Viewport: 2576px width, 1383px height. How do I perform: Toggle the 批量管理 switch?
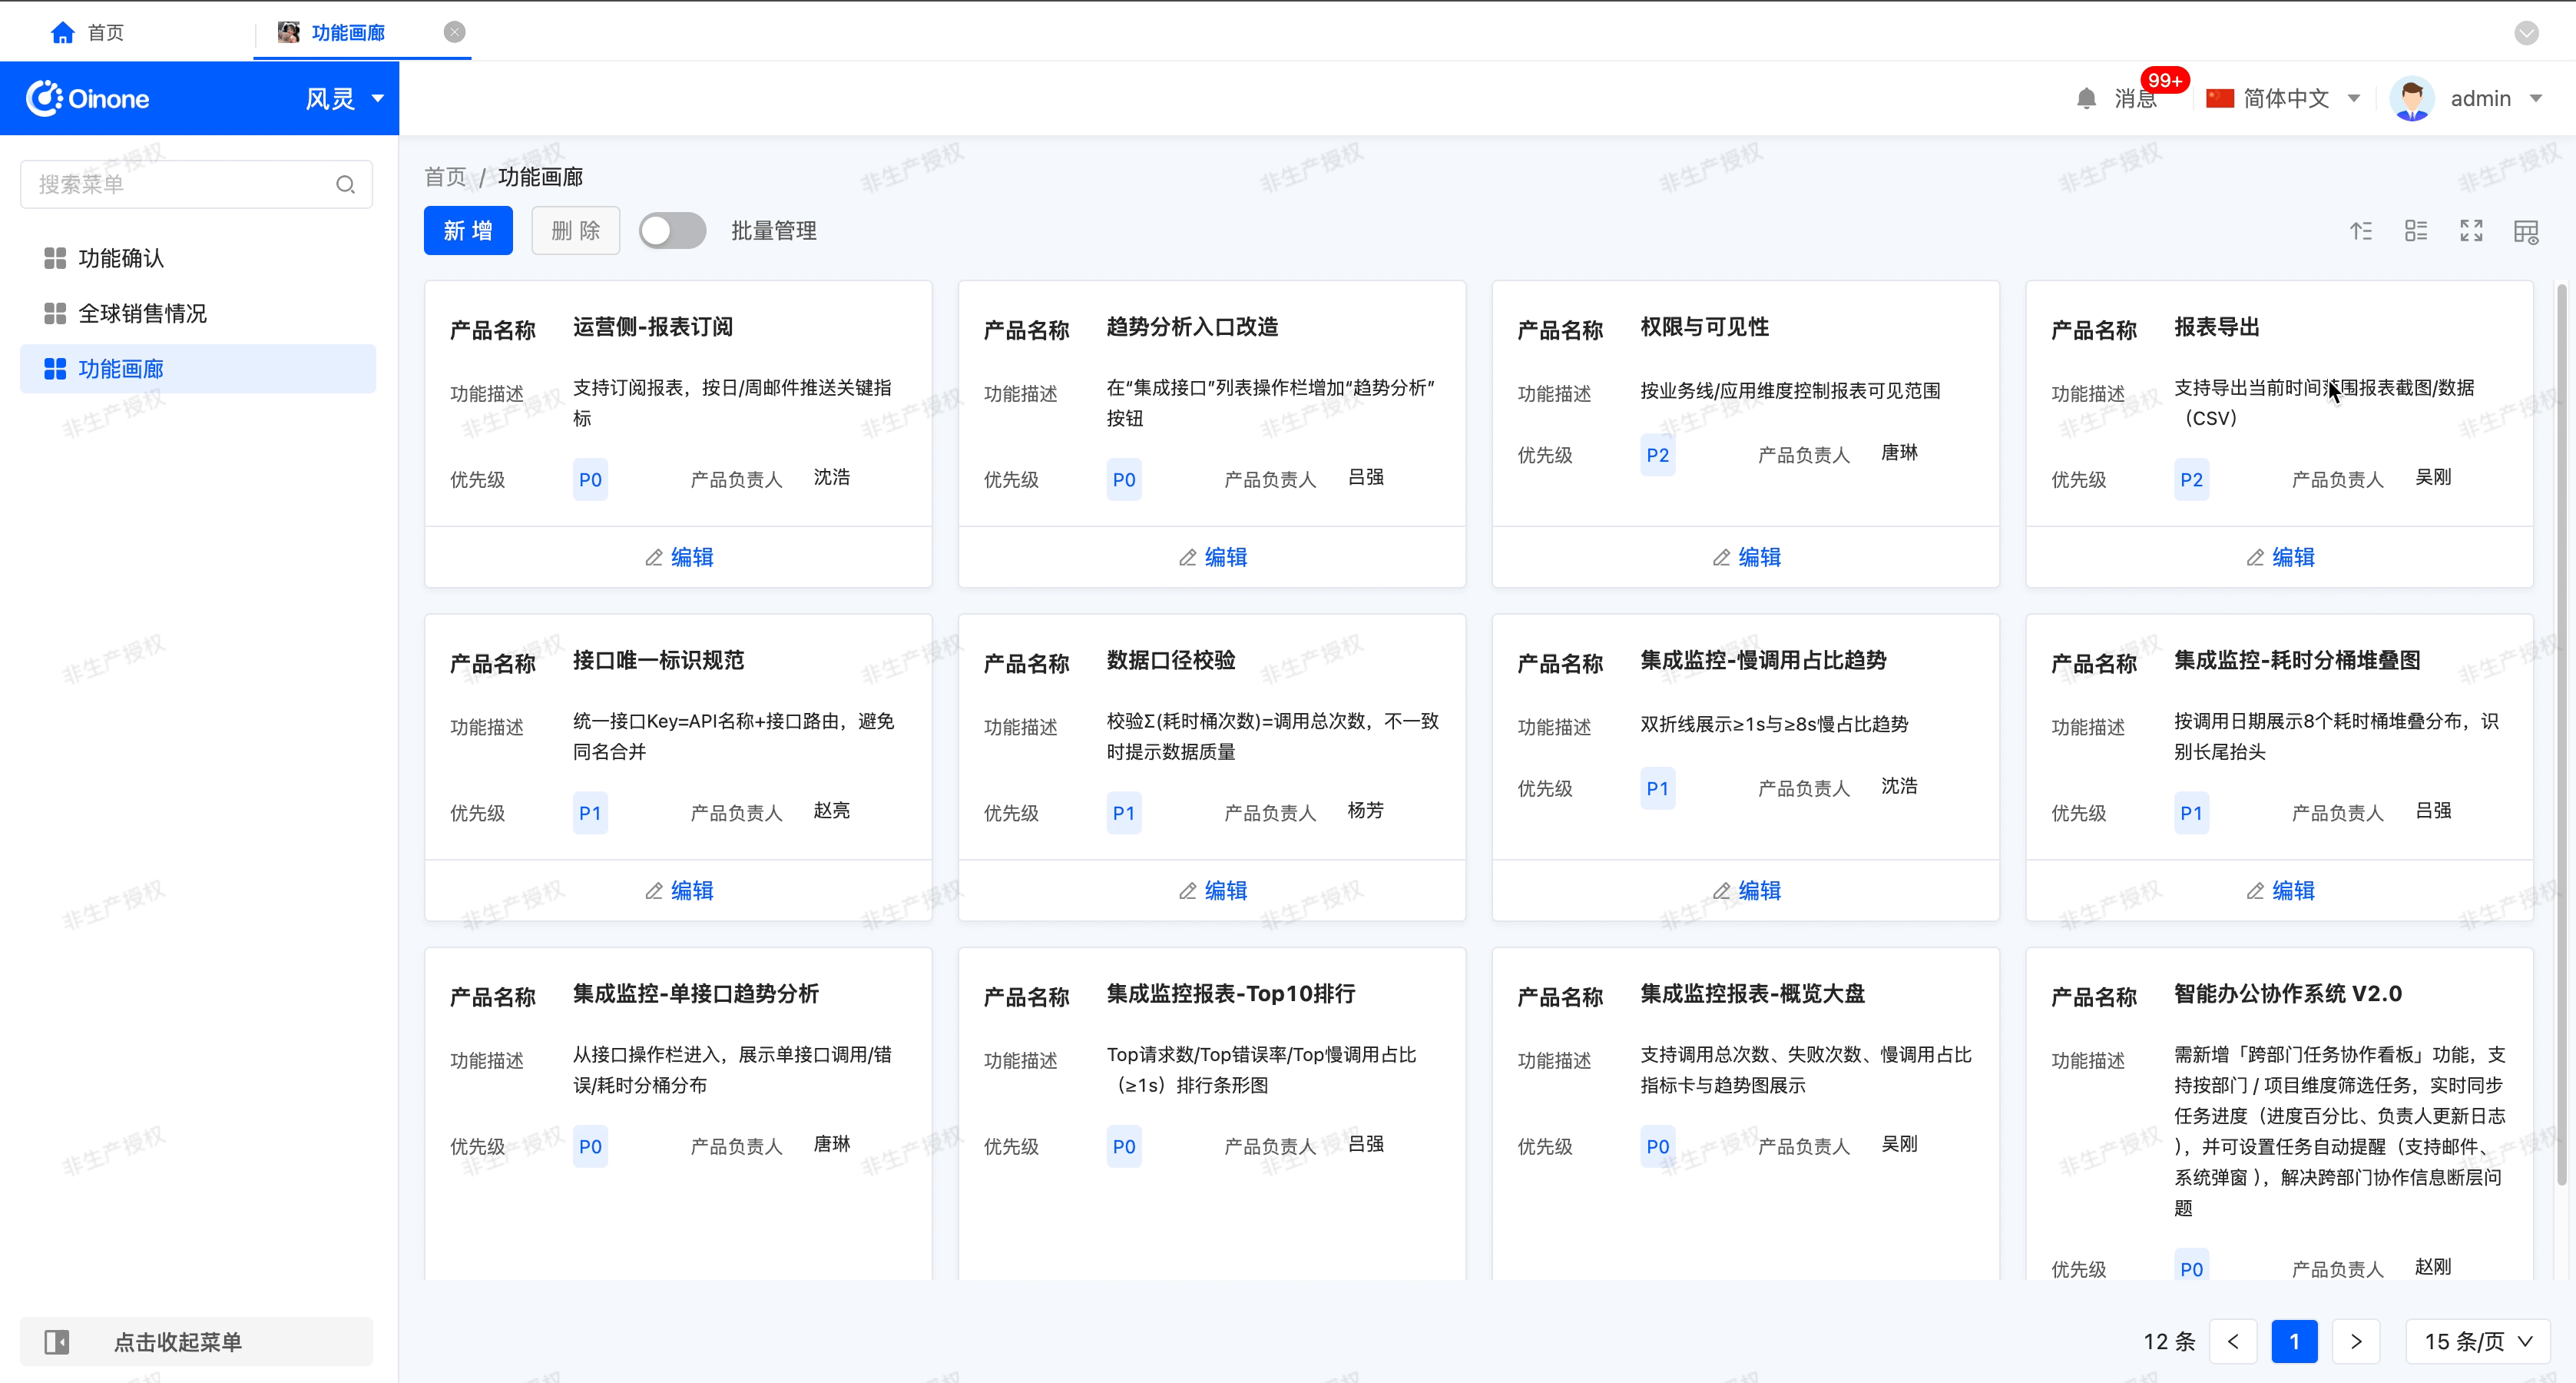[672, 231]
